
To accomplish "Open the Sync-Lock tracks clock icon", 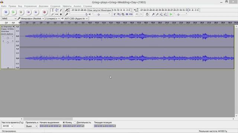I will click(147, 14).
